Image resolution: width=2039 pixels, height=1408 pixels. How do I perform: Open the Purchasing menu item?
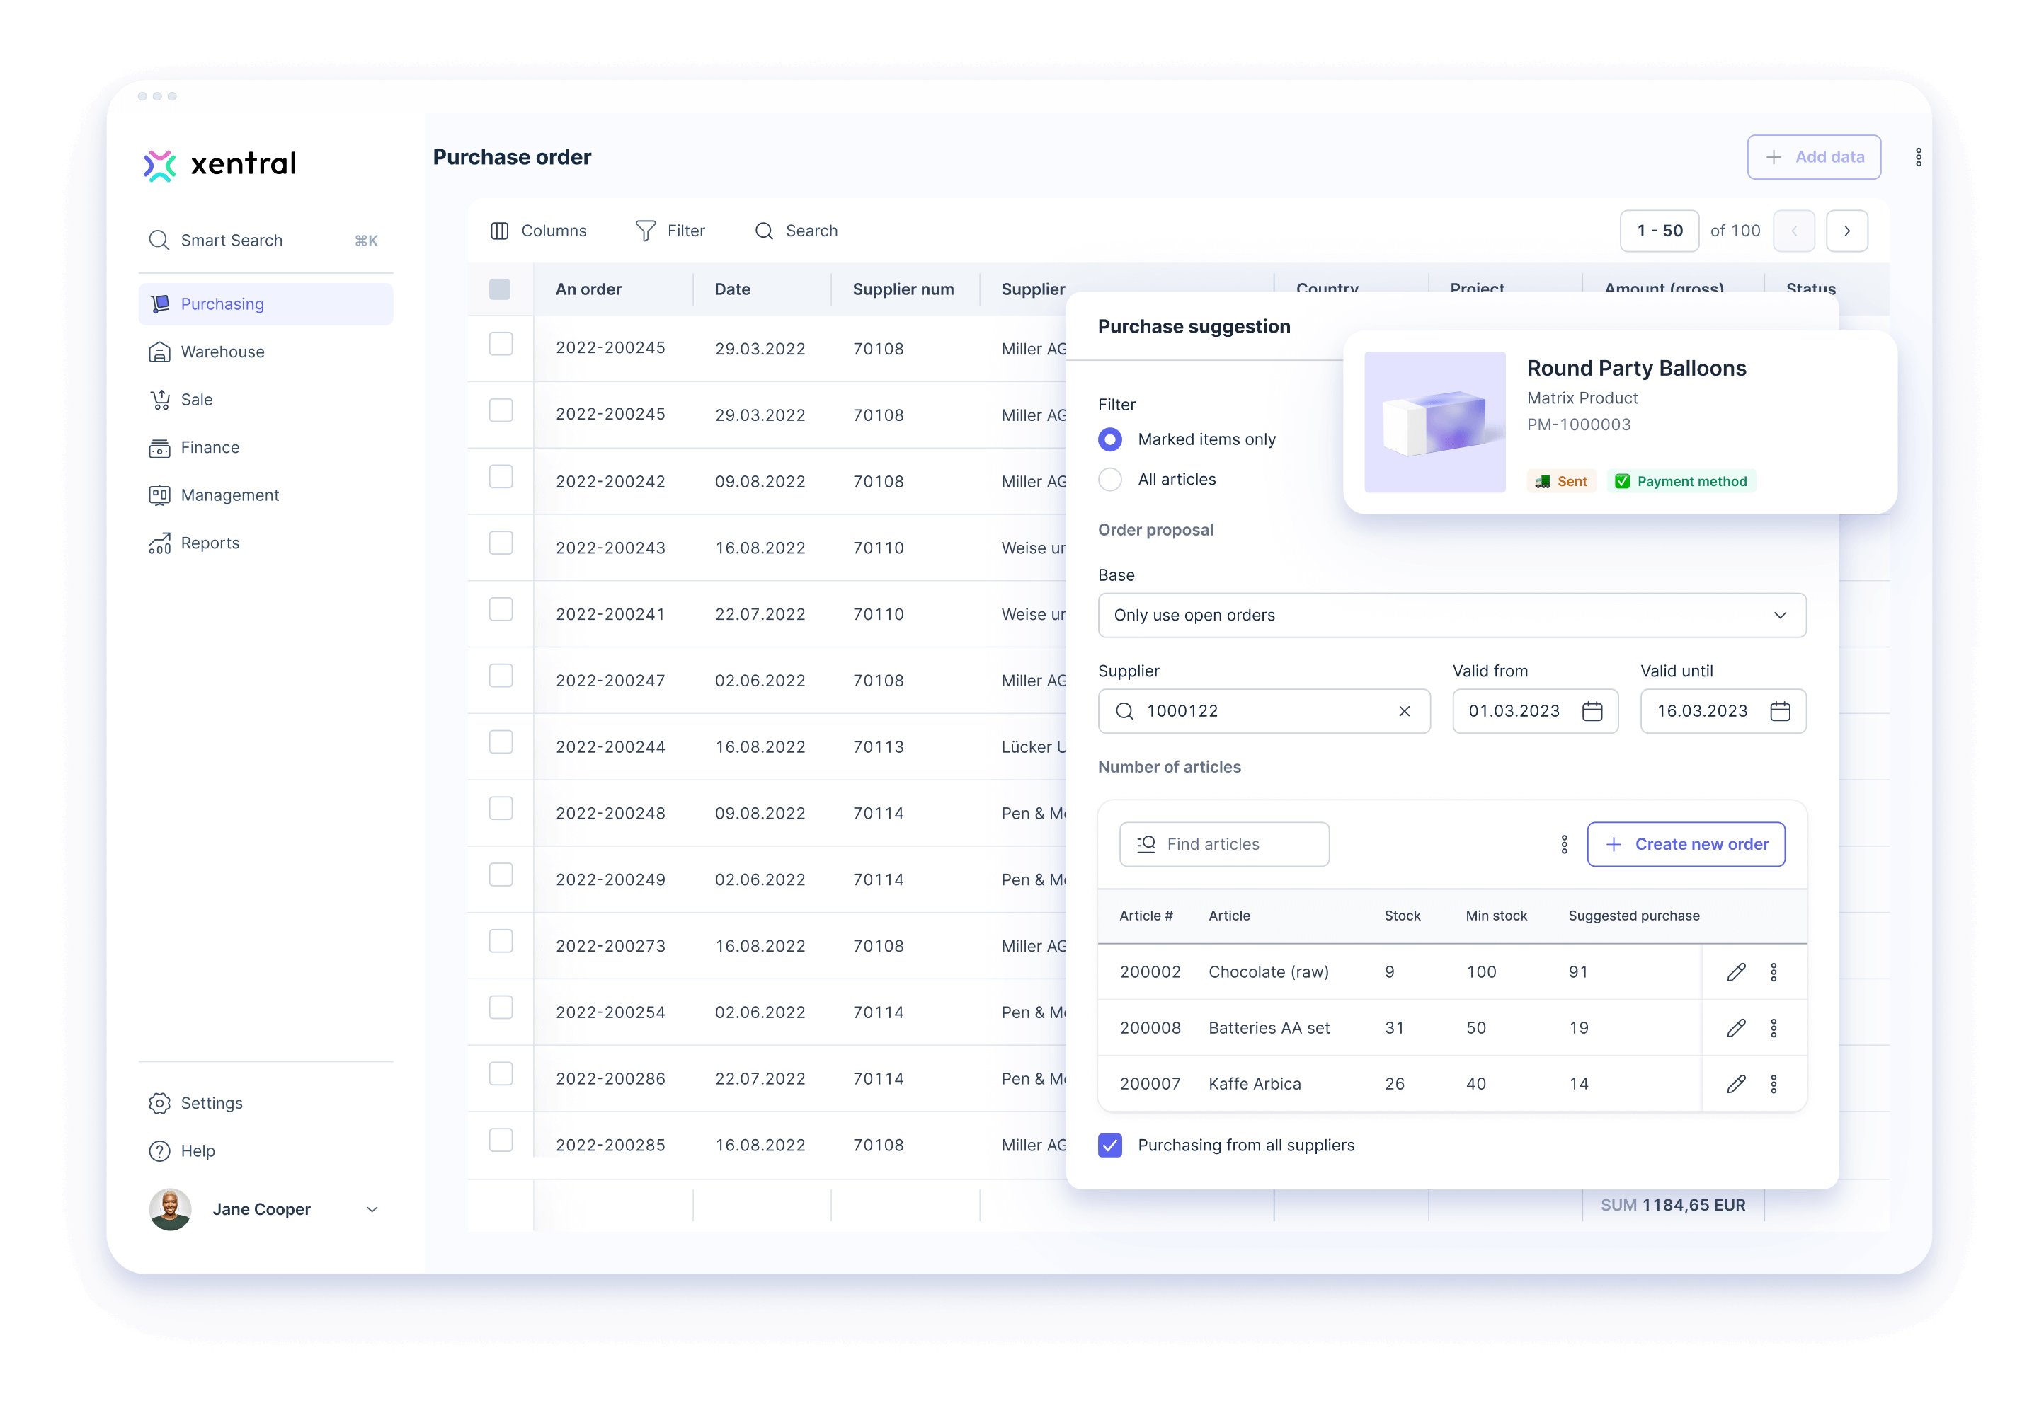pos(265,304)
